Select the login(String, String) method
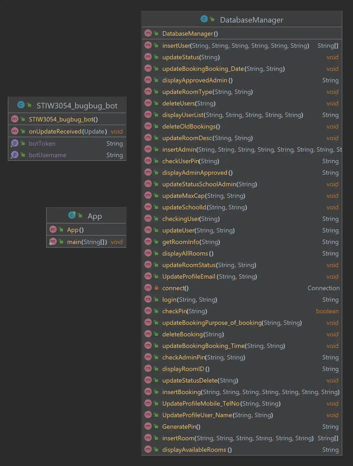 click(190, 300)
